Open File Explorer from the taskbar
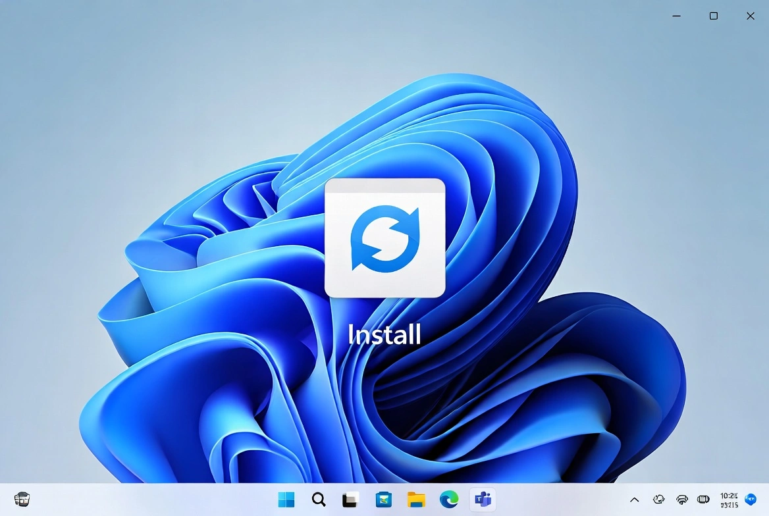 coord(416,500)
